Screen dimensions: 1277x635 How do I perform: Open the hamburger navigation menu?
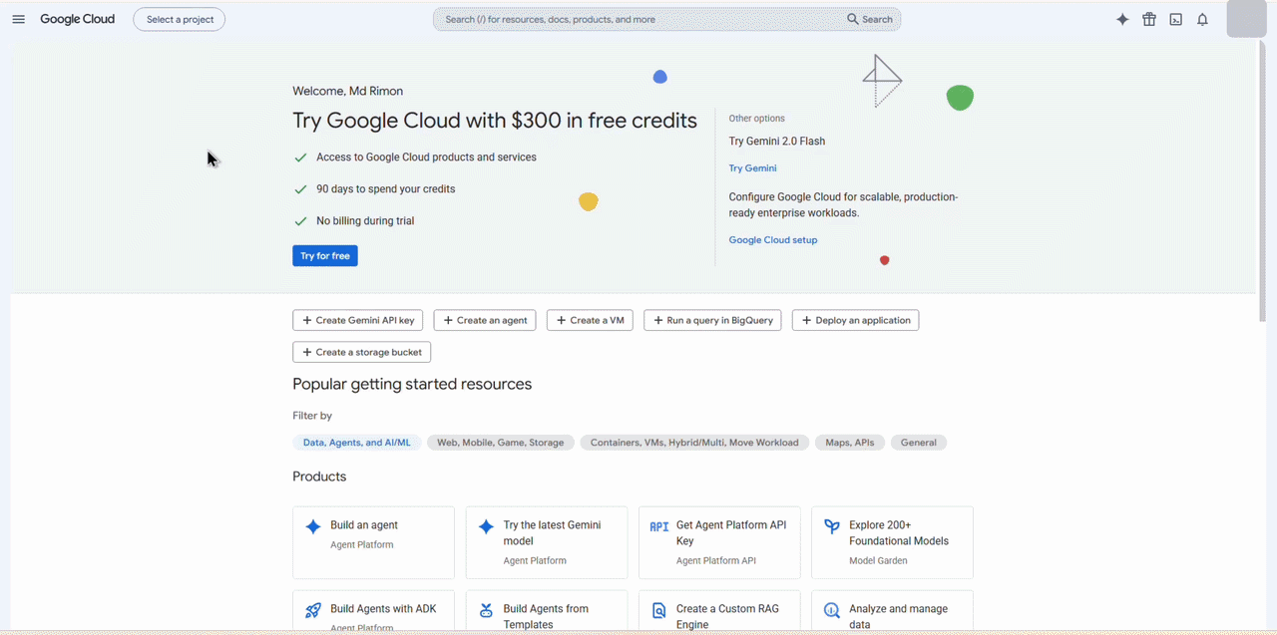tap(18, 19)
